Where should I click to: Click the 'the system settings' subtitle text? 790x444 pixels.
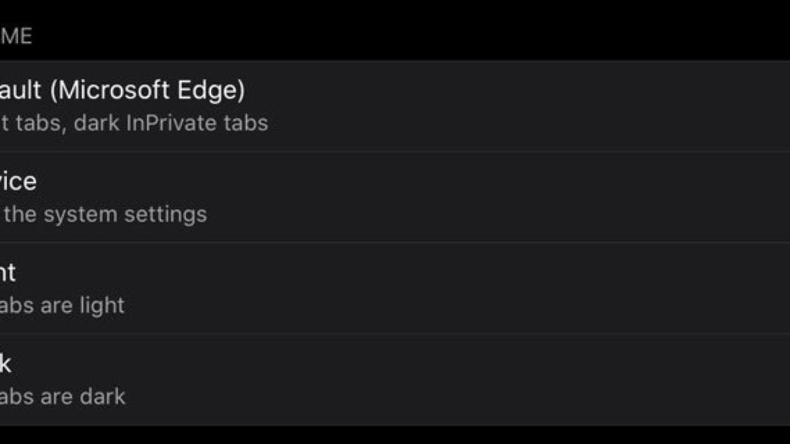click(105, 214)
